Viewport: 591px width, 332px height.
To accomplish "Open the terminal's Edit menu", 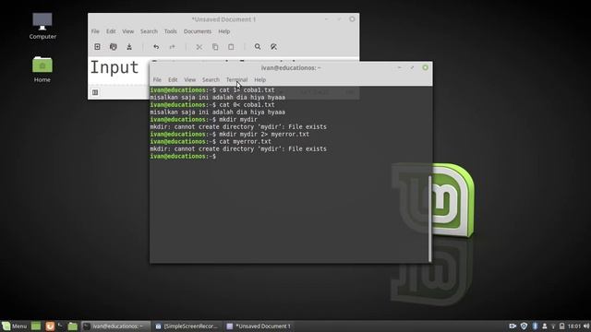I will coord(173,80).
